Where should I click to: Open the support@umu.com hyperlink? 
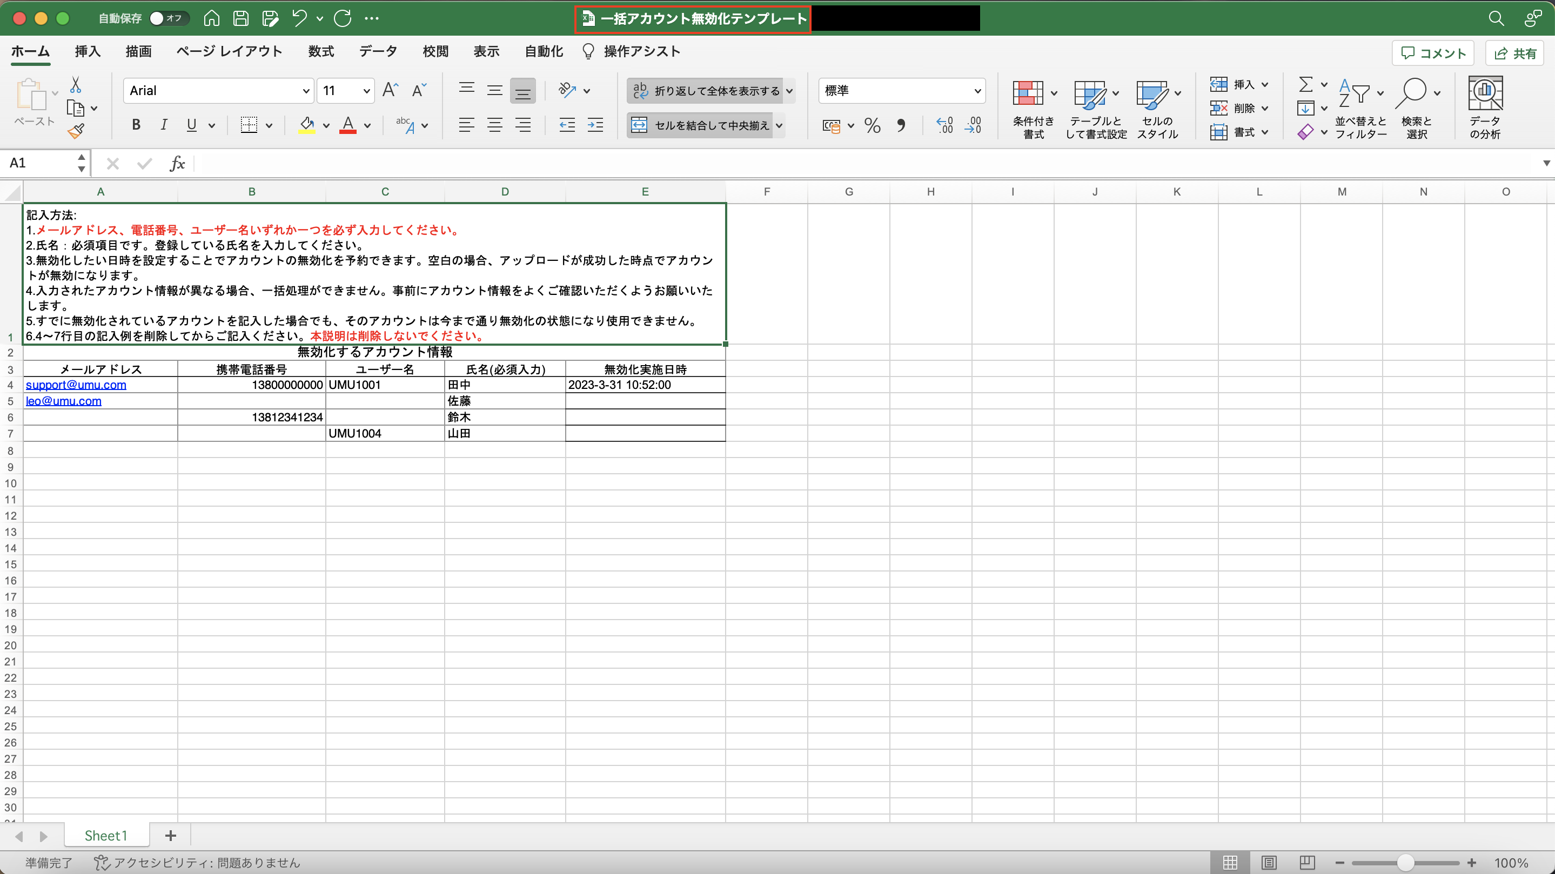click(x=76, y=385)
